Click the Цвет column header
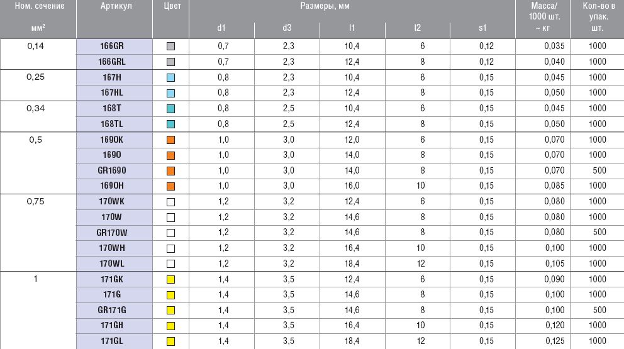This screenshot has width=624, height=349. click(170, 6)
